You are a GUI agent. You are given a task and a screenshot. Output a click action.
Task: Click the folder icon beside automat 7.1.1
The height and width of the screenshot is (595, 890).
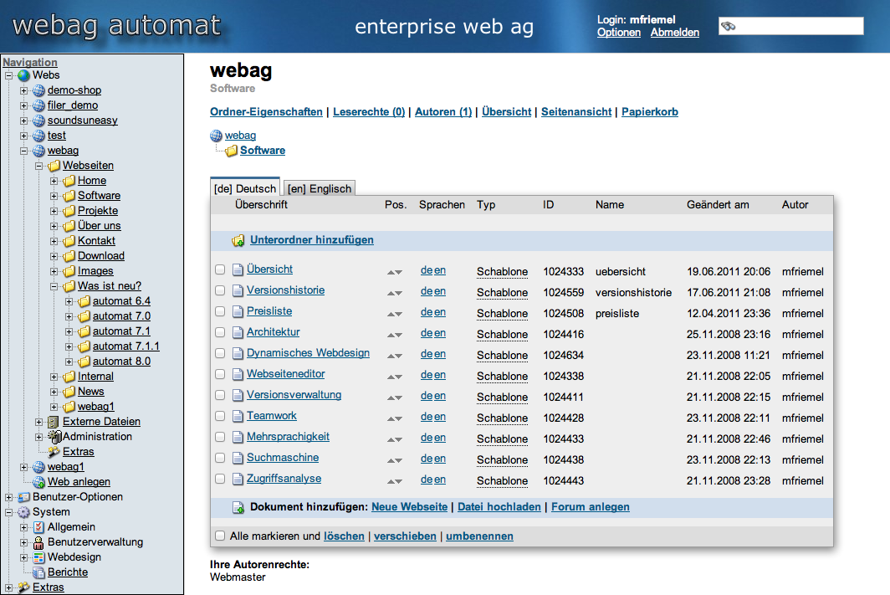84,346
